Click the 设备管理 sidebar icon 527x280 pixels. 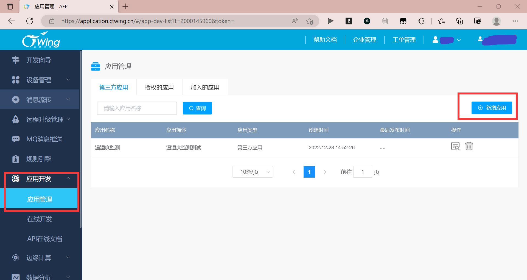16,80
